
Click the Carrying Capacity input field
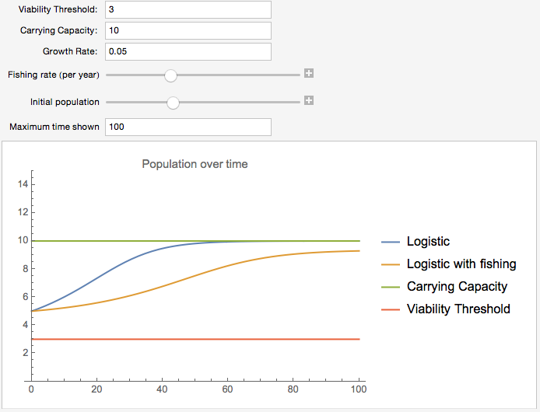point(188,30)
